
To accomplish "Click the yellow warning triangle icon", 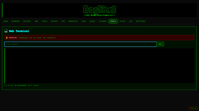I will (7, 37).
